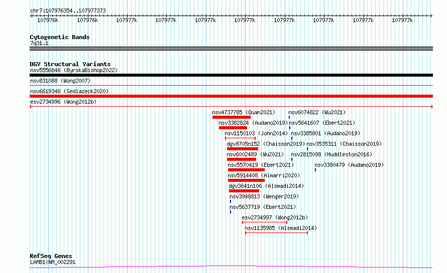447x273 pixels.
Task: Click esv2734997 (Wong2012b) label
Action: tap(275, 217)
